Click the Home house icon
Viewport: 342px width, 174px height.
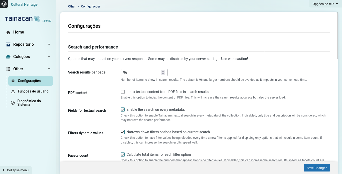(8, 32)
